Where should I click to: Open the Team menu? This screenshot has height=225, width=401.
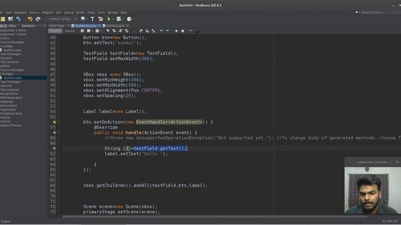tap(91, 12)
